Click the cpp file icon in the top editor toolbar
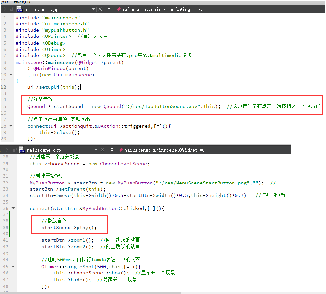The width and height of the screenshot is (326, 294). point(20,9)
